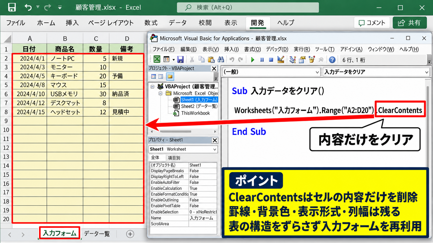Open the Insert UserForm dropdown arrow
The image size is (433, 243).
click(174, 60)
